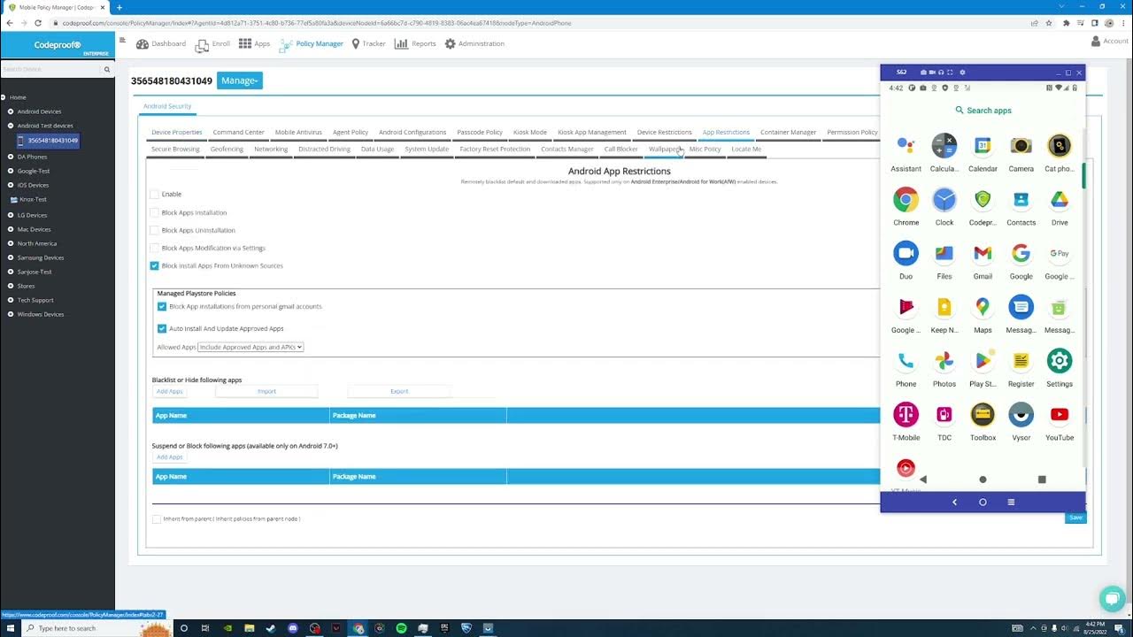Open Spotify from the Windows taskbar
Viewport: 1133px width, 637px height.
[401, 628]
